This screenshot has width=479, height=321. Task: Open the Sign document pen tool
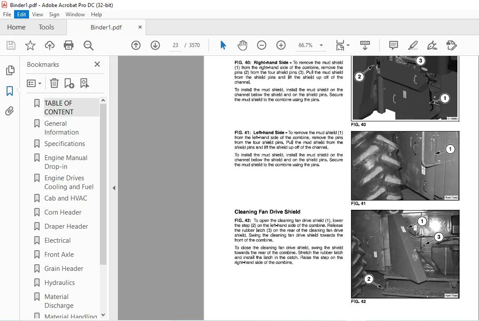tap(432, 45)
